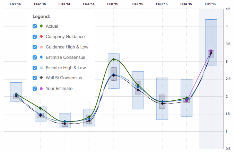Hide the Wall St Consensus series

(35, 78)
